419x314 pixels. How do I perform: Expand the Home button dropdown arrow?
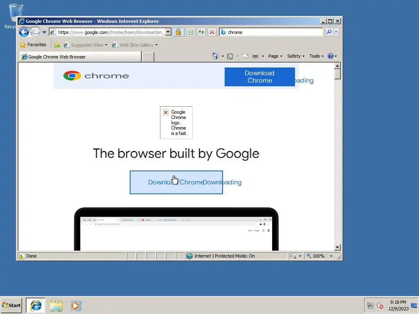(223, 56)
